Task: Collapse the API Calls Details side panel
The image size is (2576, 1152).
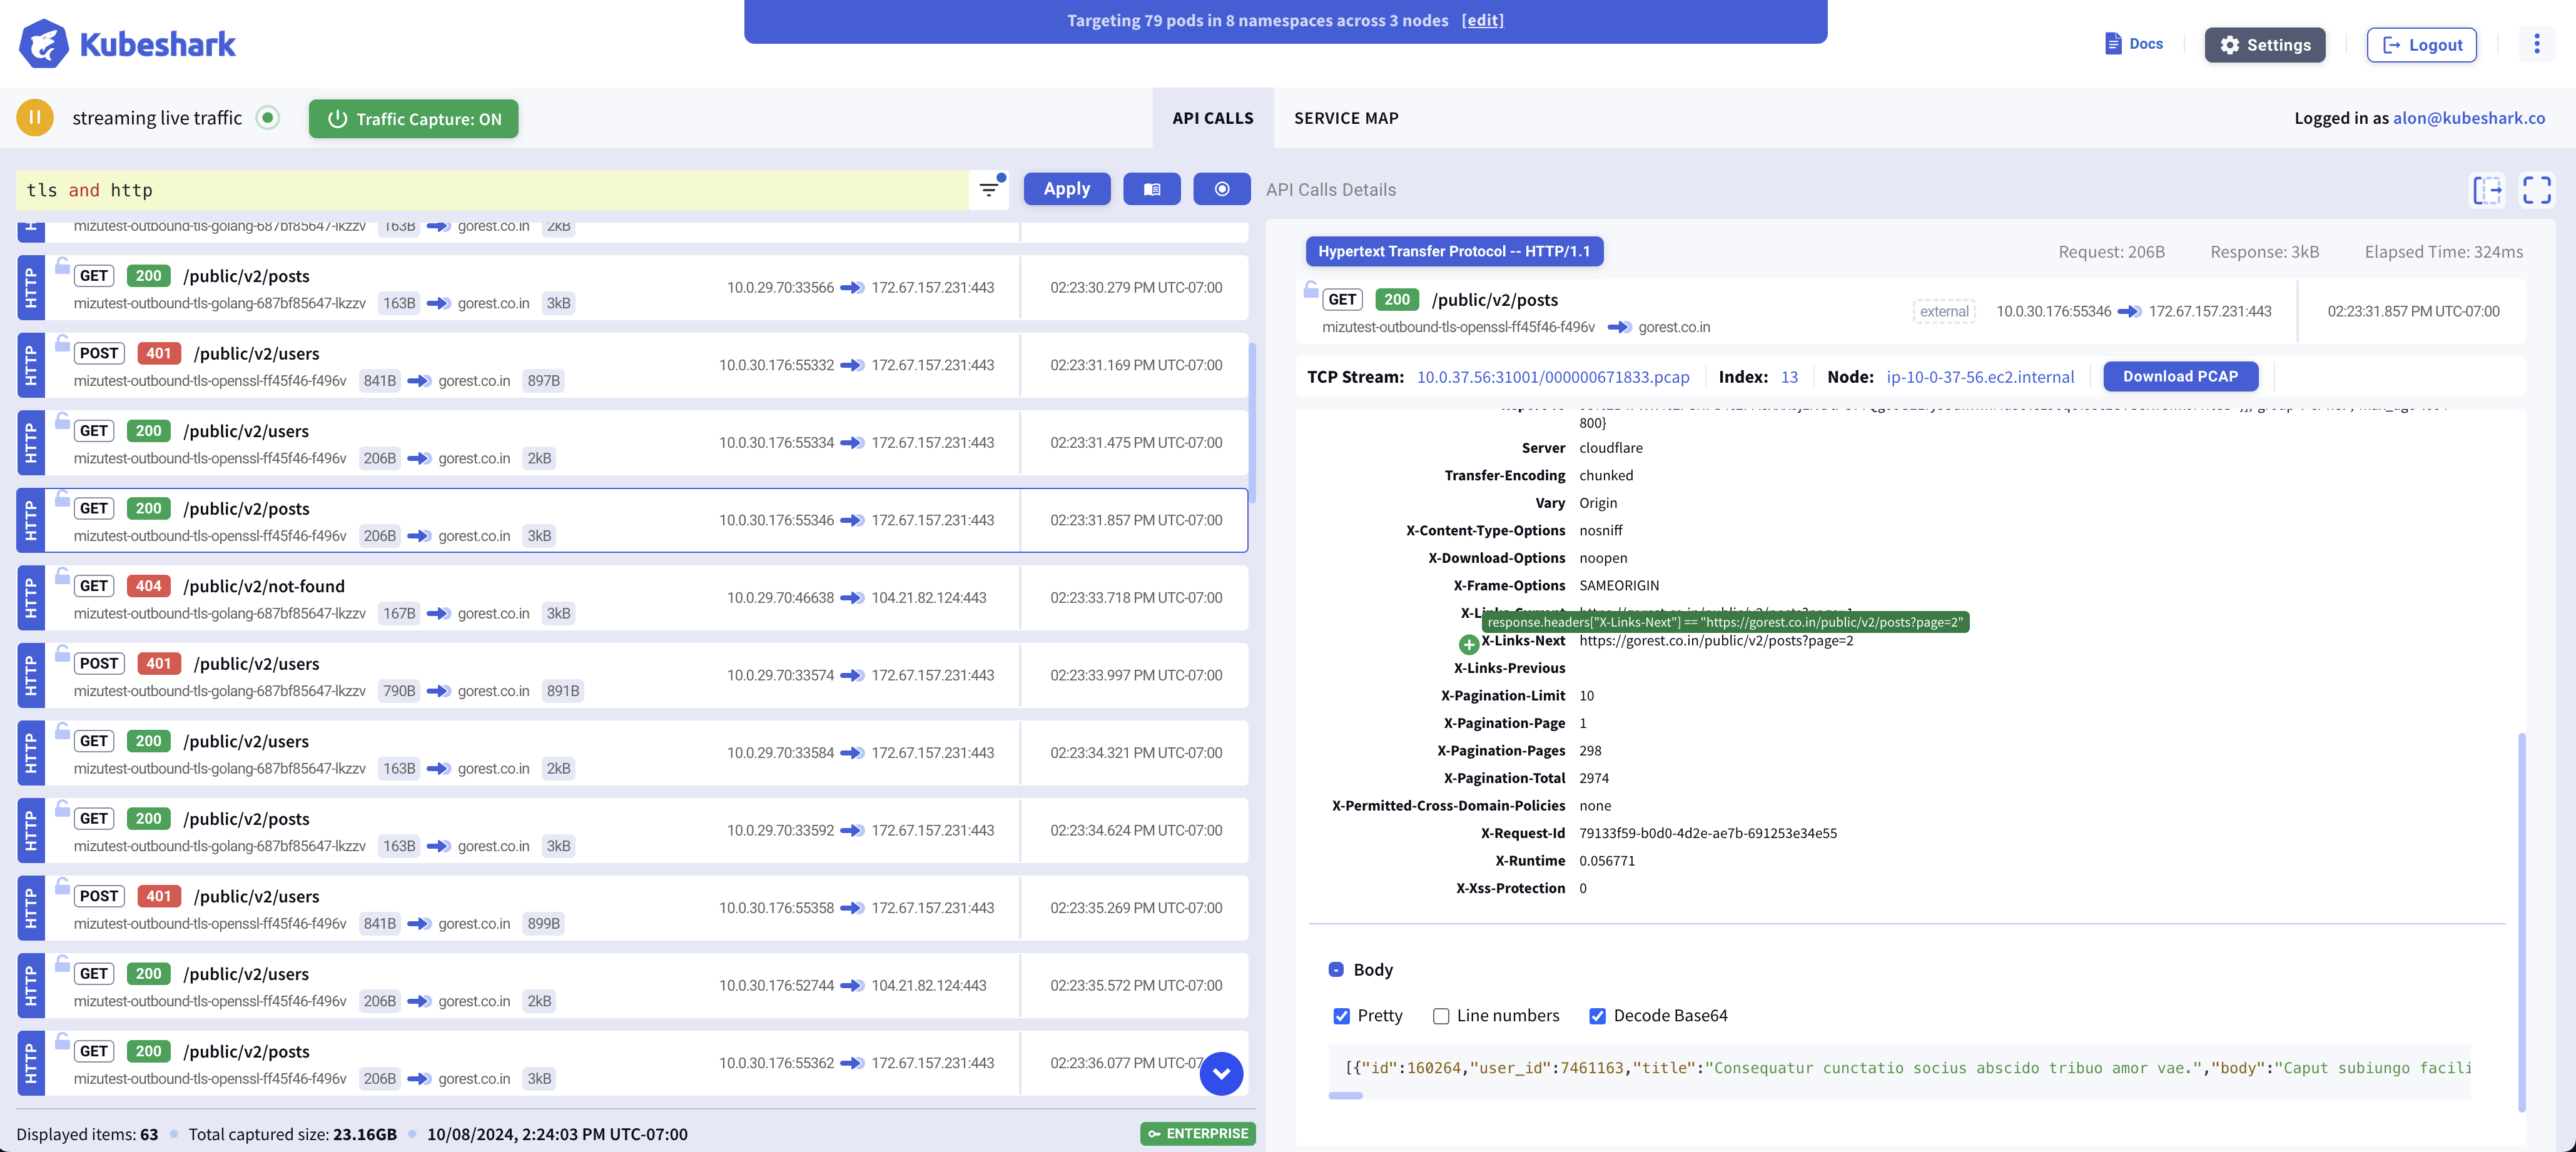Action: pyautogui.click(x=2487, y=190)
